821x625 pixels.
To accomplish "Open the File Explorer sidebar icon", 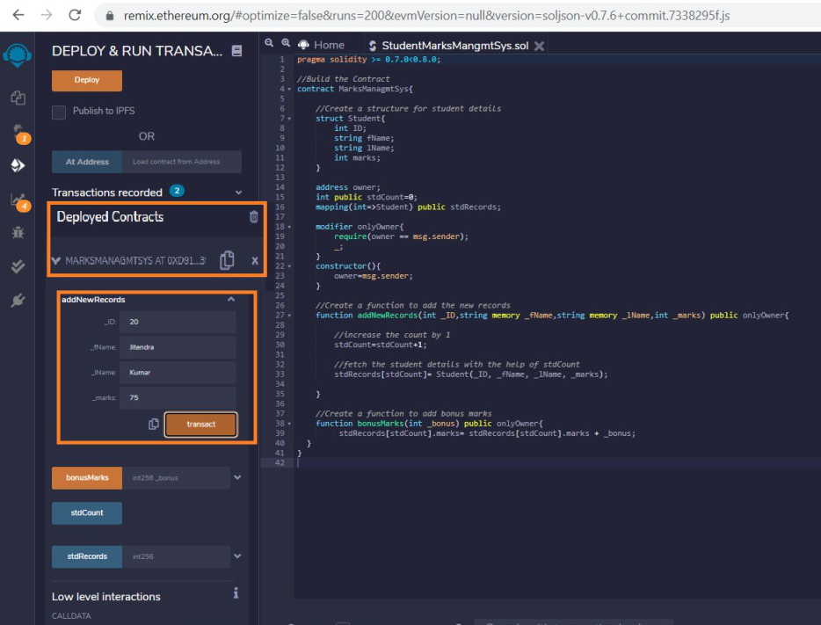I will 18,98.
